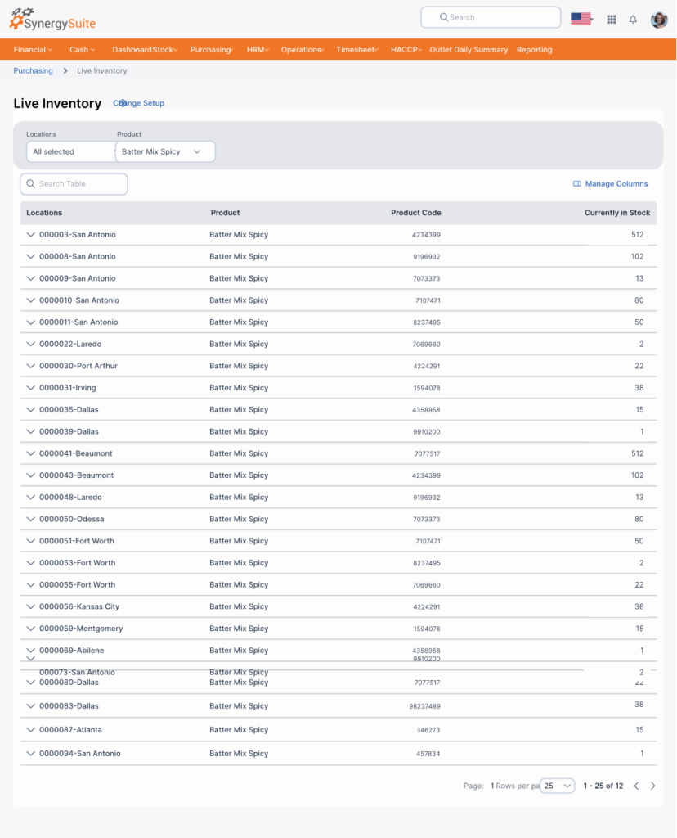
Task: Click the magnifier in Search Table
Action: [x=31, y=184]
